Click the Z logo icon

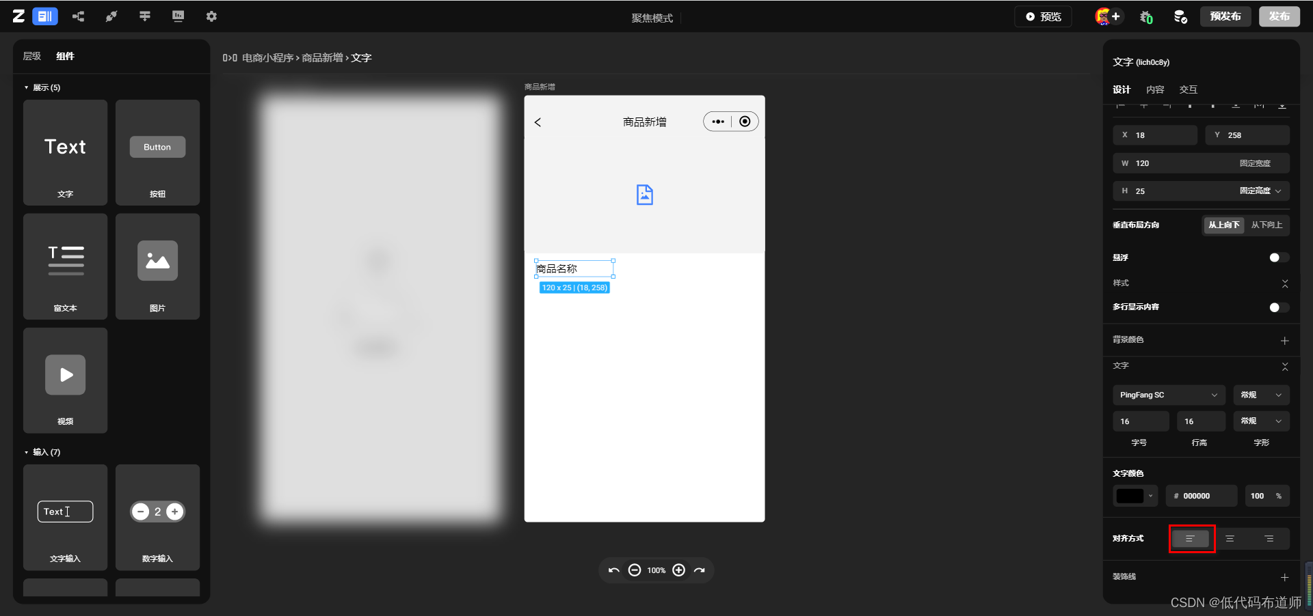pyautogui.click(x=18, y=16)
